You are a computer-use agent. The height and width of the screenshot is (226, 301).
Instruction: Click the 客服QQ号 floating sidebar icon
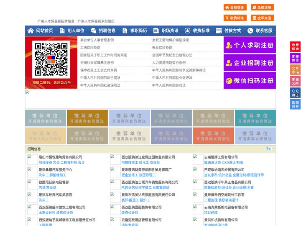tap(295, 81)
